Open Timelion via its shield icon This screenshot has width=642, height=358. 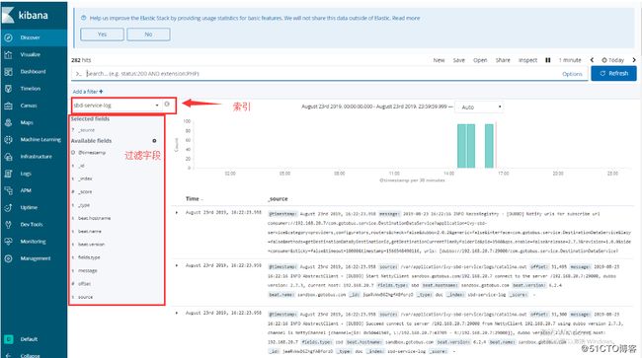click(8, 89)
